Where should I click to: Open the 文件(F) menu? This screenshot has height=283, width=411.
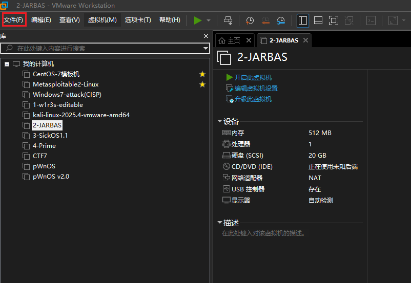14,20
